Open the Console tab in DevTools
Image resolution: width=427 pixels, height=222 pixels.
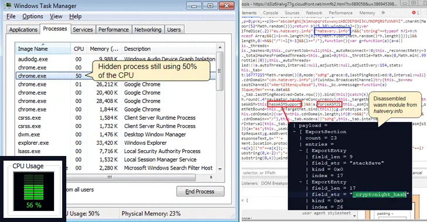point(270,13)
